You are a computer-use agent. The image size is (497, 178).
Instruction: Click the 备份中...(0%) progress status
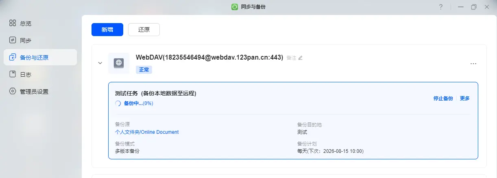(x=138, y=103)
